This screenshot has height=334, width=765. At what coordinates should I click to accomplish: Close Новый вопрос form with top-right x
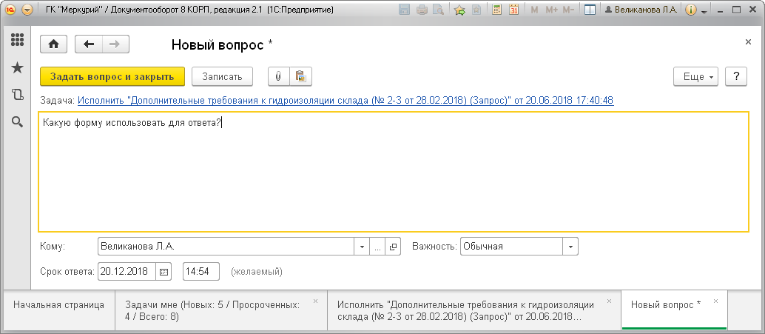(x=748, y=42)
